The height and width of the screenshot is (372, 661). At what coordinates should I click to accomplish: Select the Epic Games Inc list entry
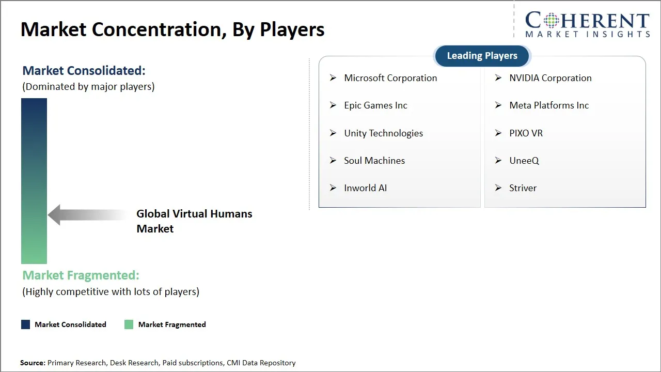[x=375, y=105]
